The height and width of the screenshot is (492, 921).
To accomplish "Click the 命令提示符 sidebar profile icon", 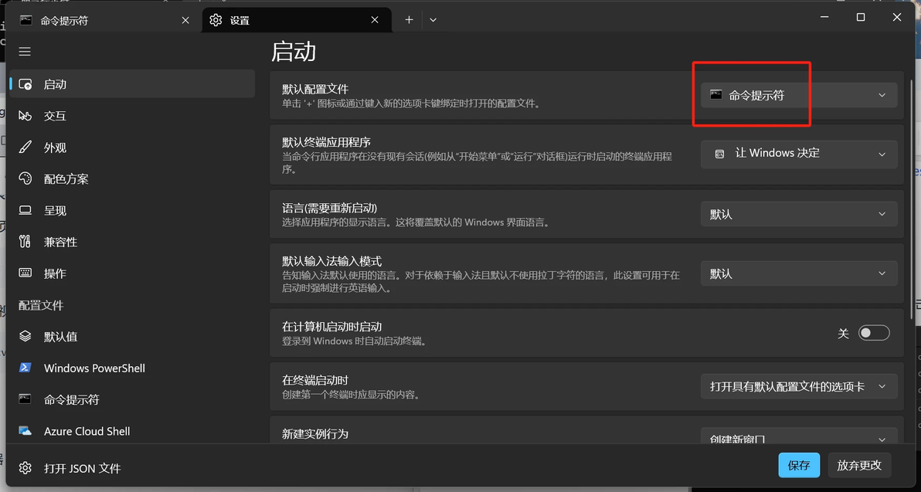I will coord(25,399).
